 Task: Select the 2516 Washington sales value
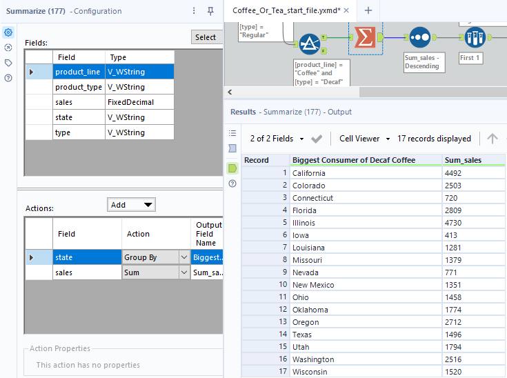[x=473, y=359]
